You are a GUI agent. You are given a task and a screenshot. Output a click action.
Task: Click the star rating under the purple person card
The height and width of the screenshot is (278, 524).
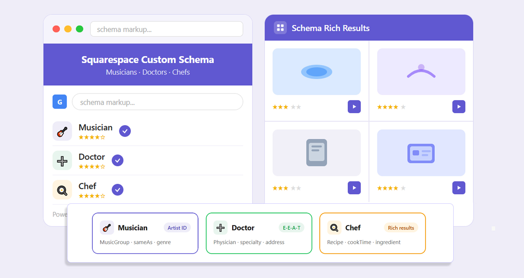[x=391, y=107]
